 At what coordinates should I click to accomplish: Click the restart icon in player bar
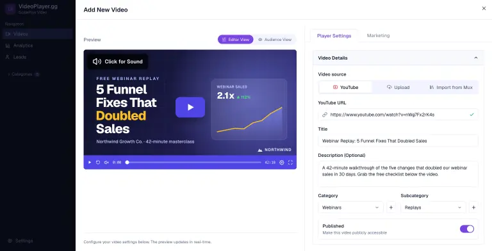(98, 163)
